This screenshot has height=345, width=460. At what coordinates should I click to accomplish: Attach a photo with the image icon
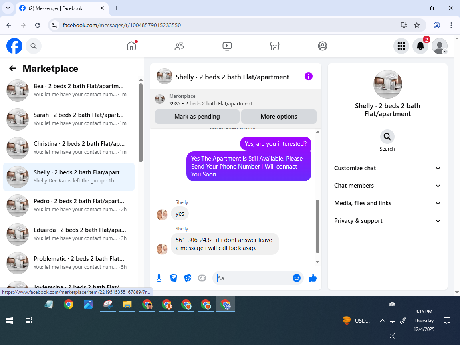[x=173, y=278]
